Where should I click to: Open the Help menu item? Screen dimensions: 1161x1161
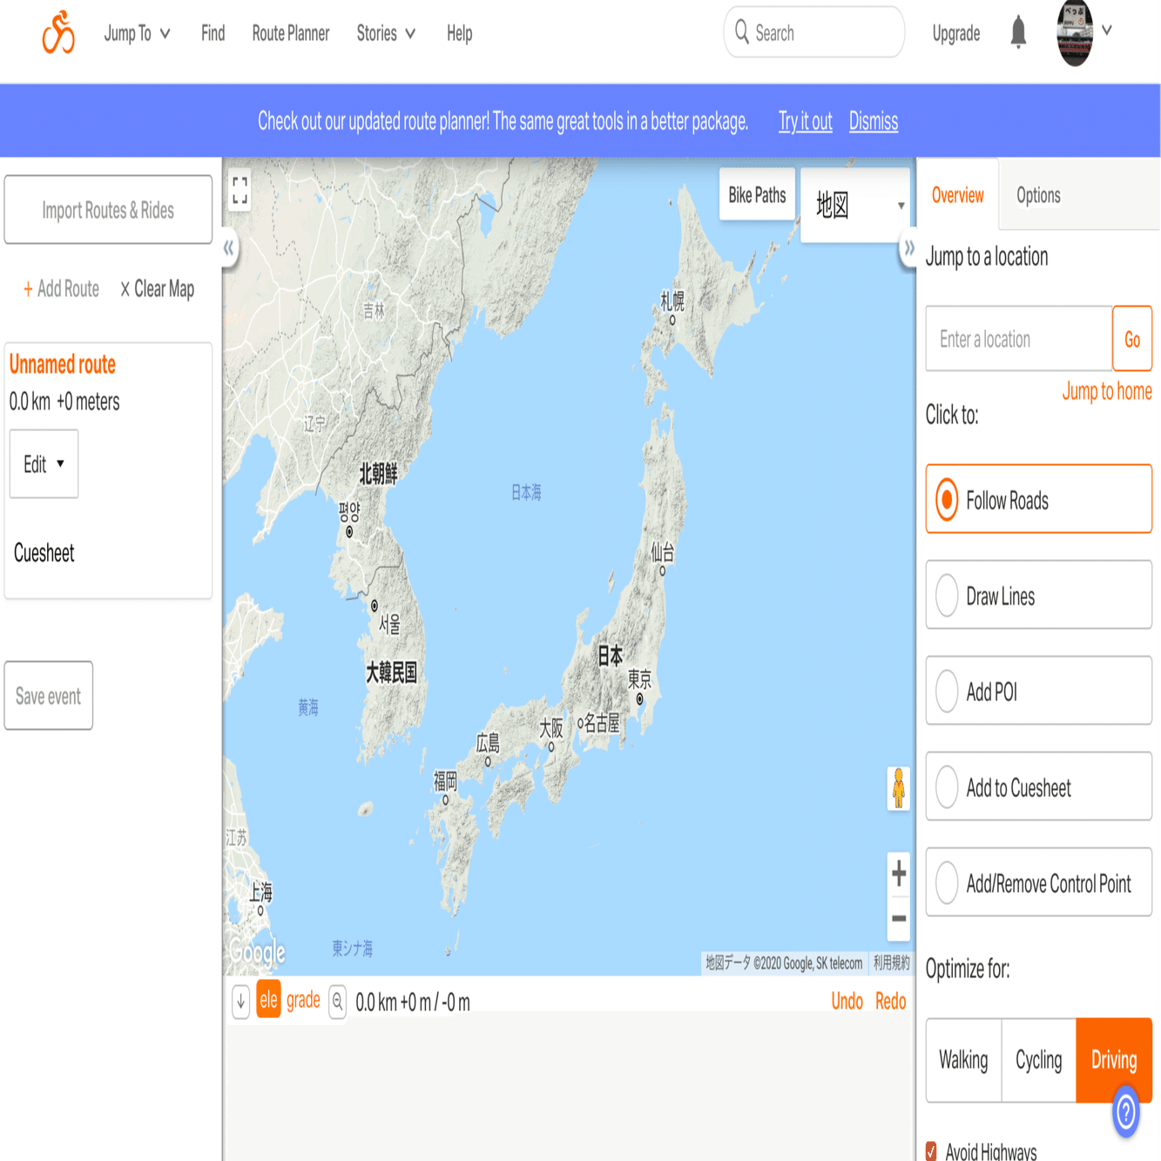460,33
